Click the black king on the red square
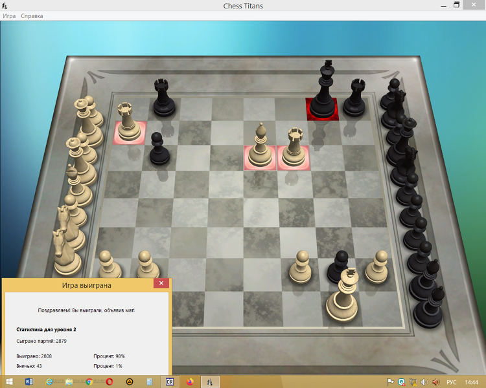 click(x=323, y=97)
